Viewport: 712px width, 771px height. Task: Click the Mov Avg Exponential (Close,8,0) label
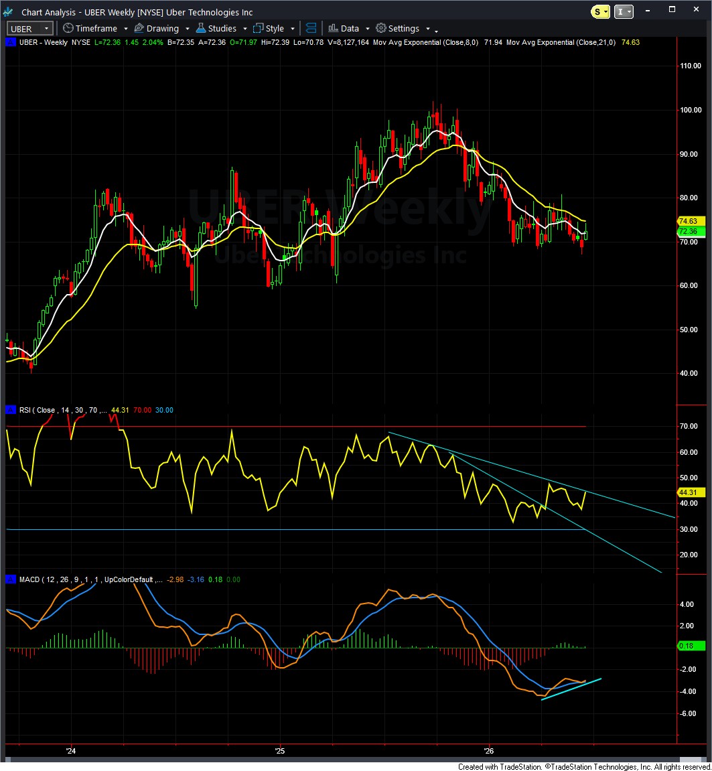tap(425, 42)
